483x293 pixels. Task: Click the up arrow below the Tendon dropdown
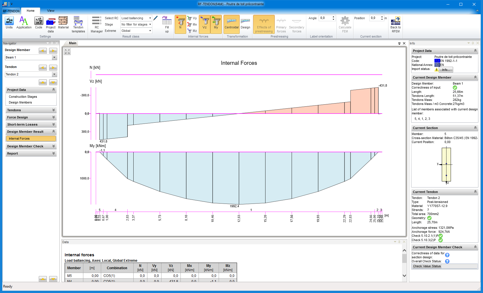(43, 83)
